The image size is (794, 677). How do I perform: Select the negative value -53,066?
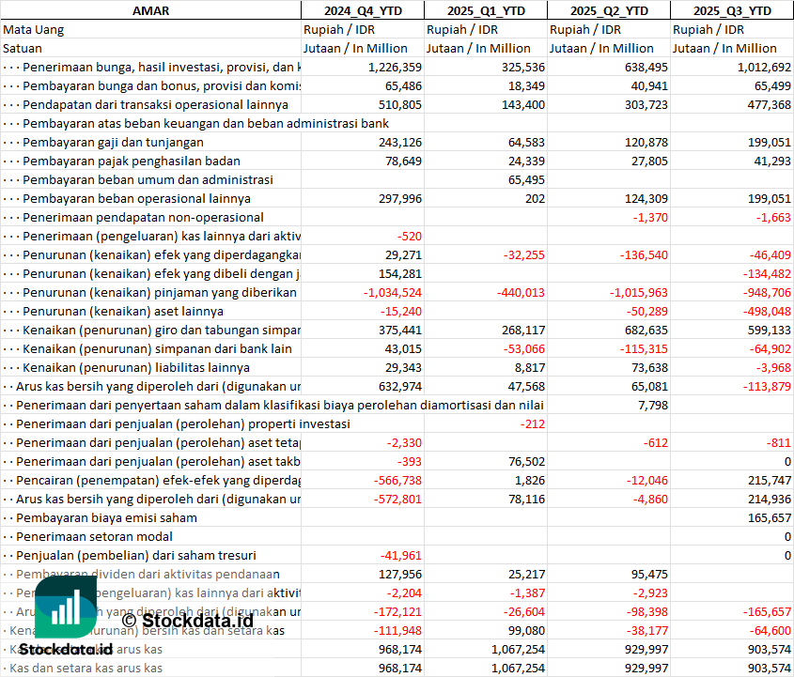click(x=524, y=348)
